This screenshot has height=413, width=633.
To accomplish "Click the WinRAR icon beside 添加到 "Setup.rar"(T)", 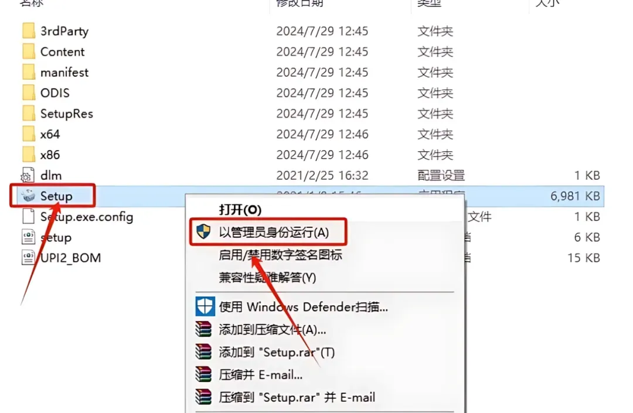I will 203,352.
